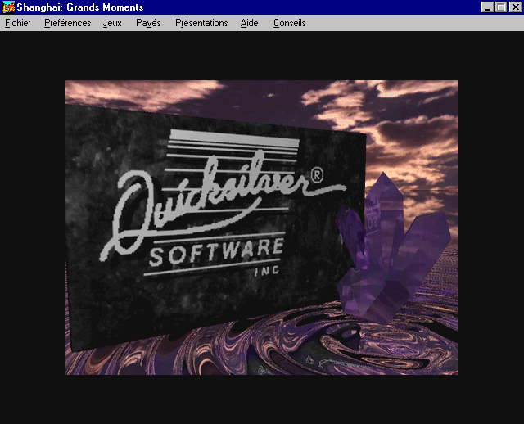This screenshot has height=424, width=524.
Task: Click the Shanghai app icon in title bar
Action: click(8, 7)
